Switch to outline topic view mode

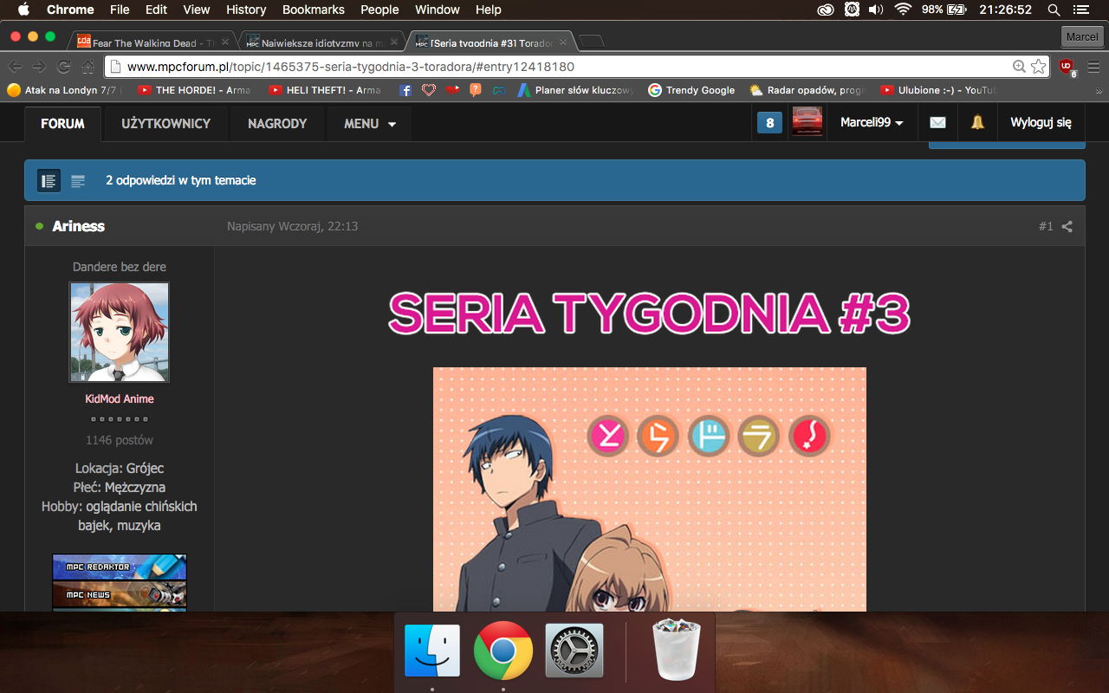(x=78, y=180)
